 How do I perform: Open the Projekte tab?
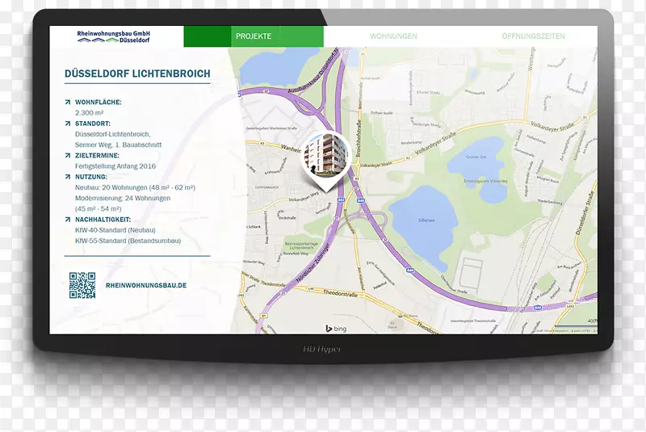[254, 36]
